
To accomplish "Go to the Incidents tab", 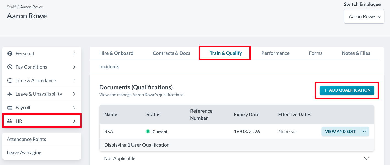I will (x=109, y=67).
